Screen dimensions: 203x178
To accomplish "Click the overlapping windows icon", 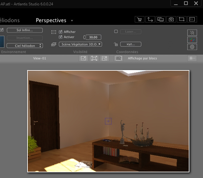I will point(160,20).
